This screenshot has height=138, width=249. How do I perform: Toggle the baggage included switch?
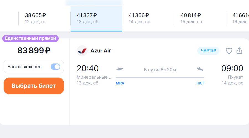[55, 67]
